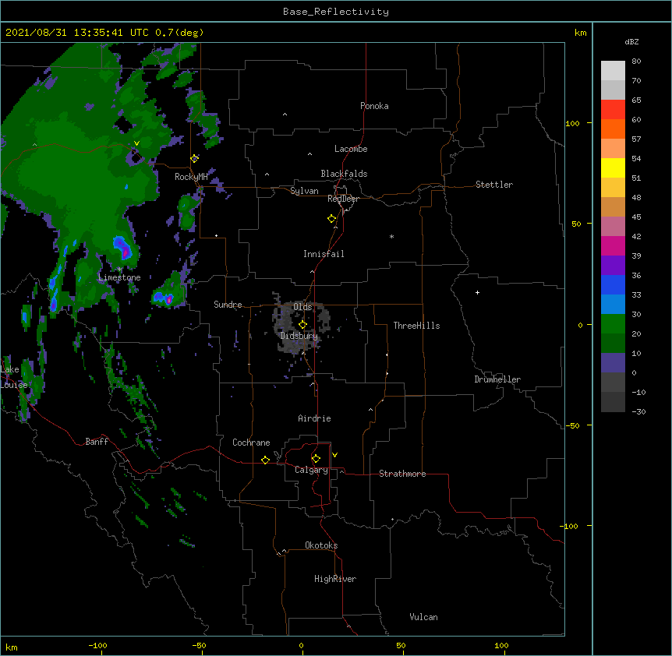Pick the dark orange swatch below 60 dBZ
Screen dimensions: 672x656
point(613,129)
